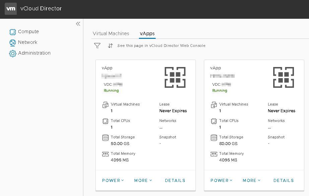Open Compute via its chip icon

point(12,32)
